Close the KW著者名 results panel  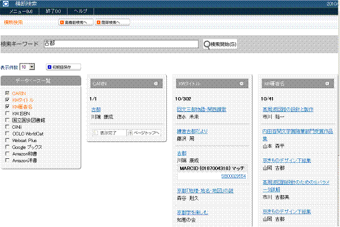click(327, 84)
